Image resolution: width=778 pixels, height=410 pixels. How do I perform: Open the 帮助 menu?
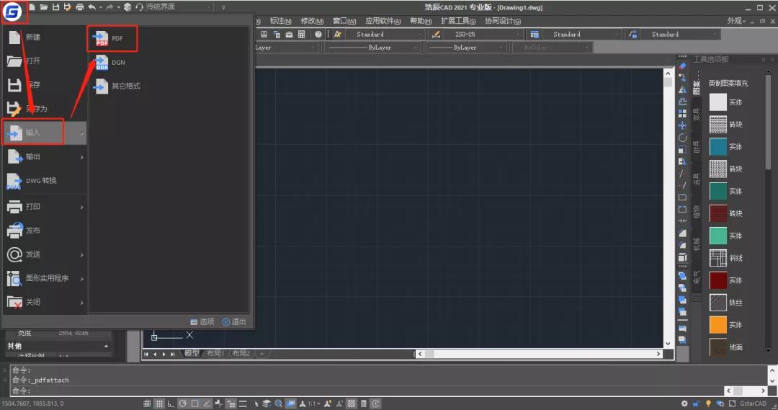click(421, 21)
